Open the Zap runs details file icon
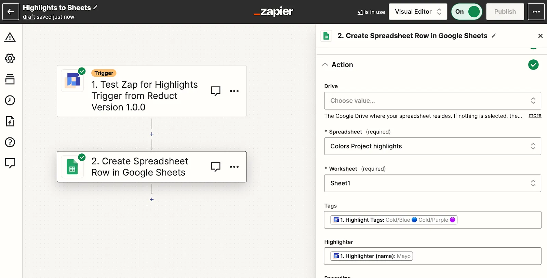The width and height of the screenshot is (547, 278). point(10,121)
